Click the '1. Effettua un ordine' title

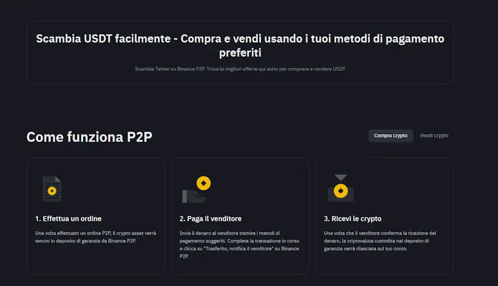(x=68, y=219)
